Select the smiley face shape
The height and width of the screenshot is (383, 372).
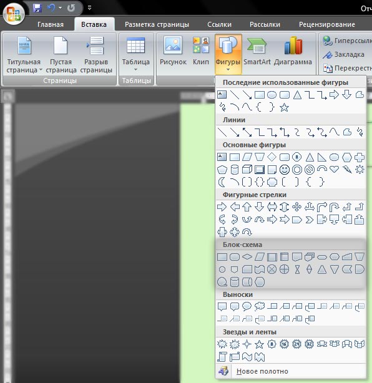click(x=285, y=170)
